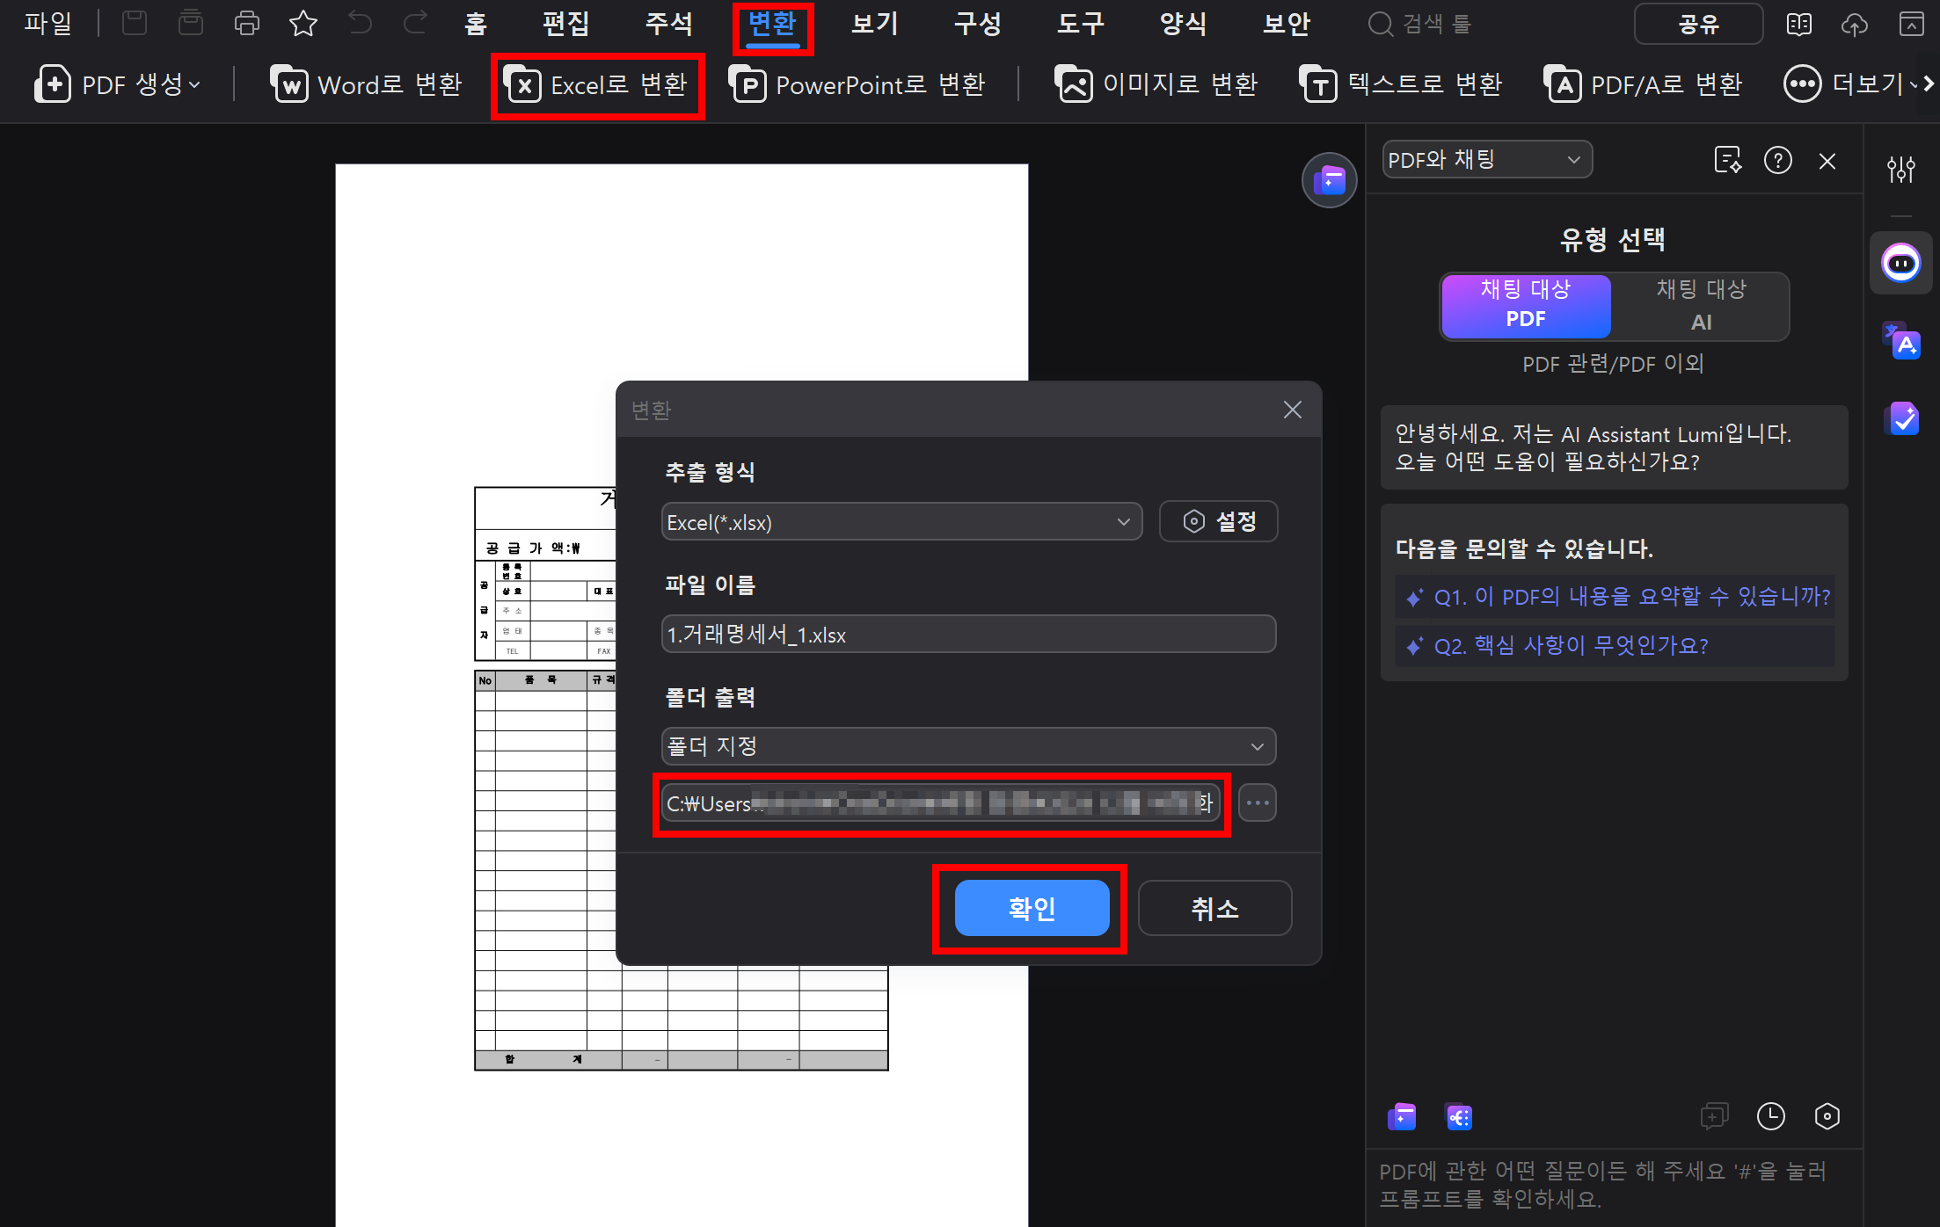Switch to the 변환 tab

(772, 24)
